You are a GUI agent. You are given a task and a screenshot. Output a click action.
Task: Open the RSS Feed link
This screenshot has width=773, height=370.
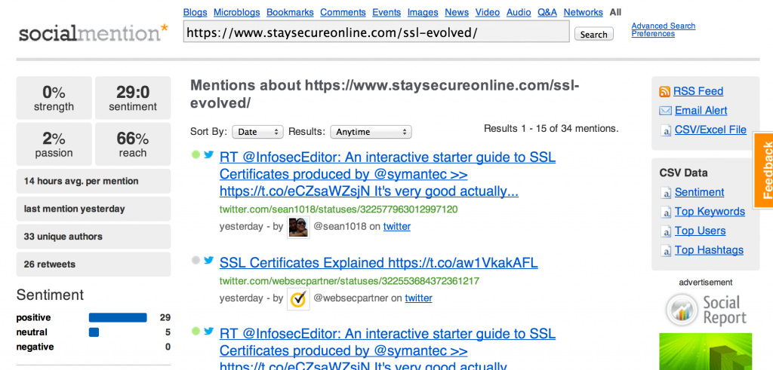click(698, 91)
